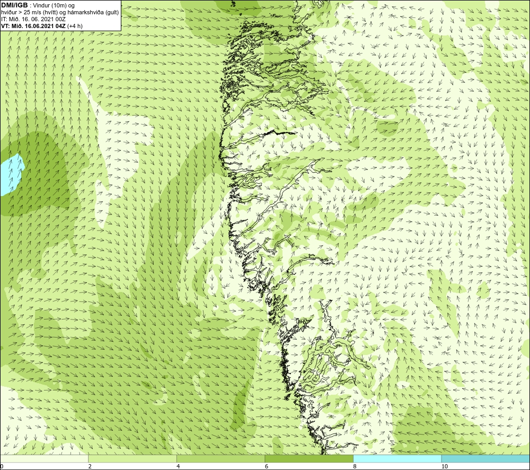Click the teal legend band above 10 m/s
Viewport: 530px width, 470px height.
pyautogui.click(x=485, y=459)
